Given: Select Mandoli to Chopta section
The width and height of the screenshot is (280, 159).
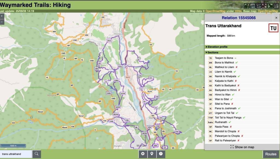Looking at the screenshot, I should point(242,131).
